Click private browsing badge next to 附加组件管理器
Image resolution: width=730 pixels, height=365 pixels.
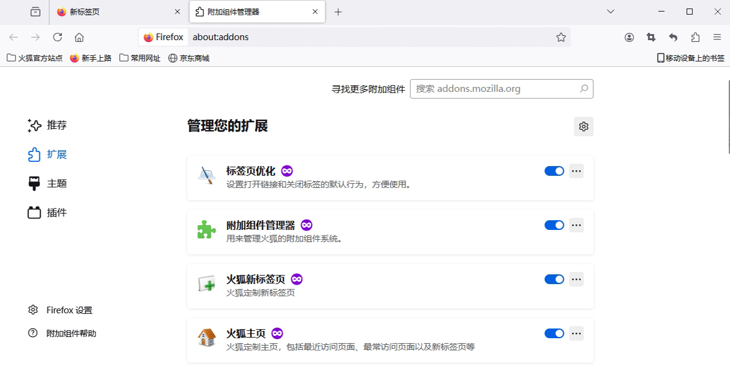pyautogui.click(x=307, y=225)
